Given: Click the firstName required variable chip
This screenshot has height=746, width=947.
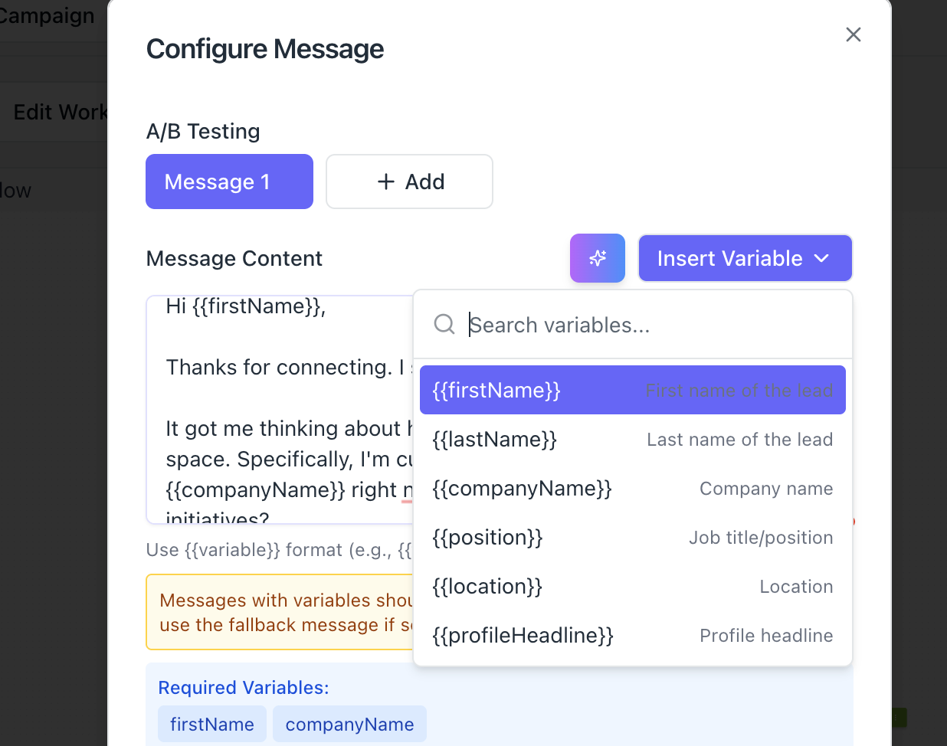Looking at the screenshot, I should click(212, 724).
